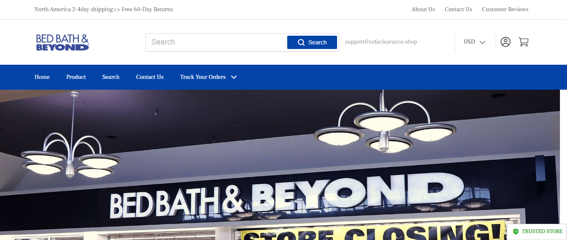Open the Product navigation item
The image size is (567, 240).
tap(76, 77)
